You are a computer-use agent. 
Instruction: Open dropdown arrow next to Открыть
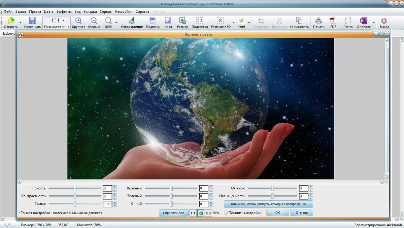[21, 23]
